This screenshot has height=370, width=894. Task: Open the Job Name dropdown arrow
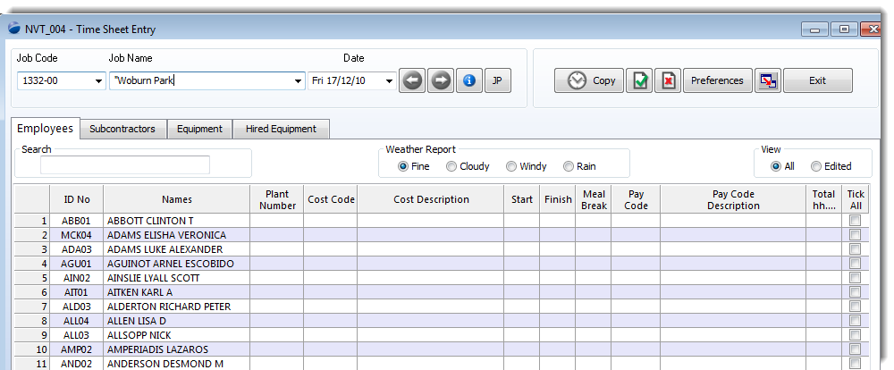pos(299,81)
